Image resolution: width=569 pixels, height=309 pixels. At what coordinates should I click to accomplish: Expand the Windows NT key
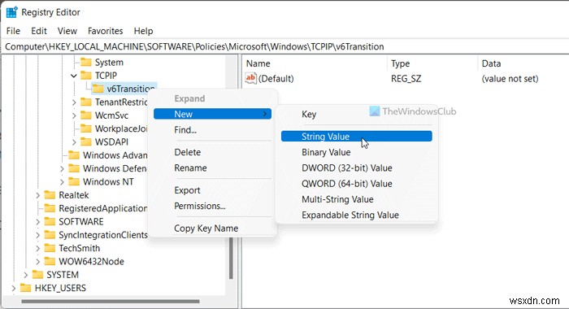click(x=62, y=182)
